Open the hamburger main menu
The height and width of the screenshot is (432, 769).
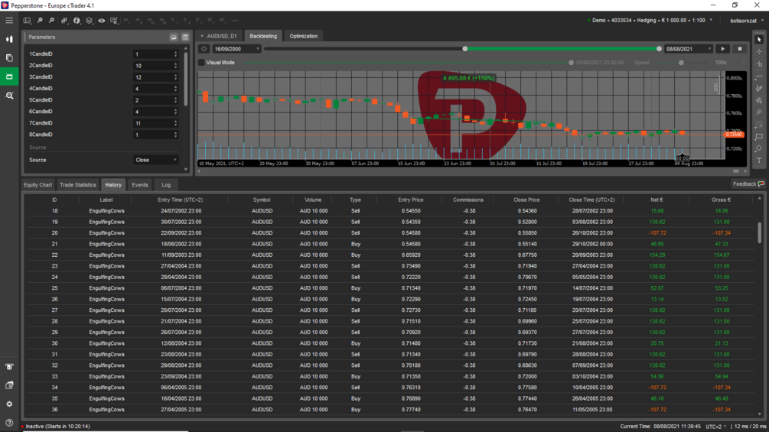9,21
